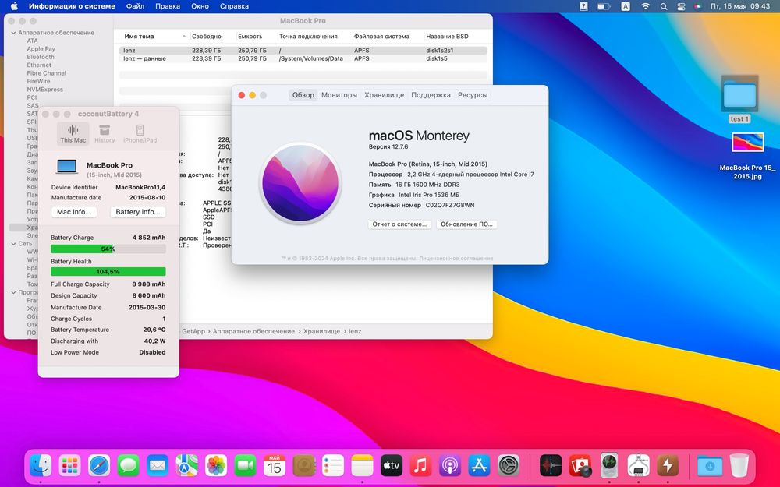Open Music app in Dock
Image resolution: width=780 pixels, height=487 pixels.
(421, 466)
